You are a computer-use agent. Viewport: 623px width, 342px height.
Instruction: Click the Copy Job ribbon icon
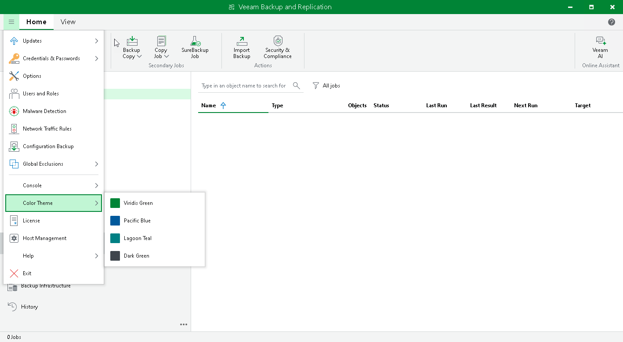(161, 41)
